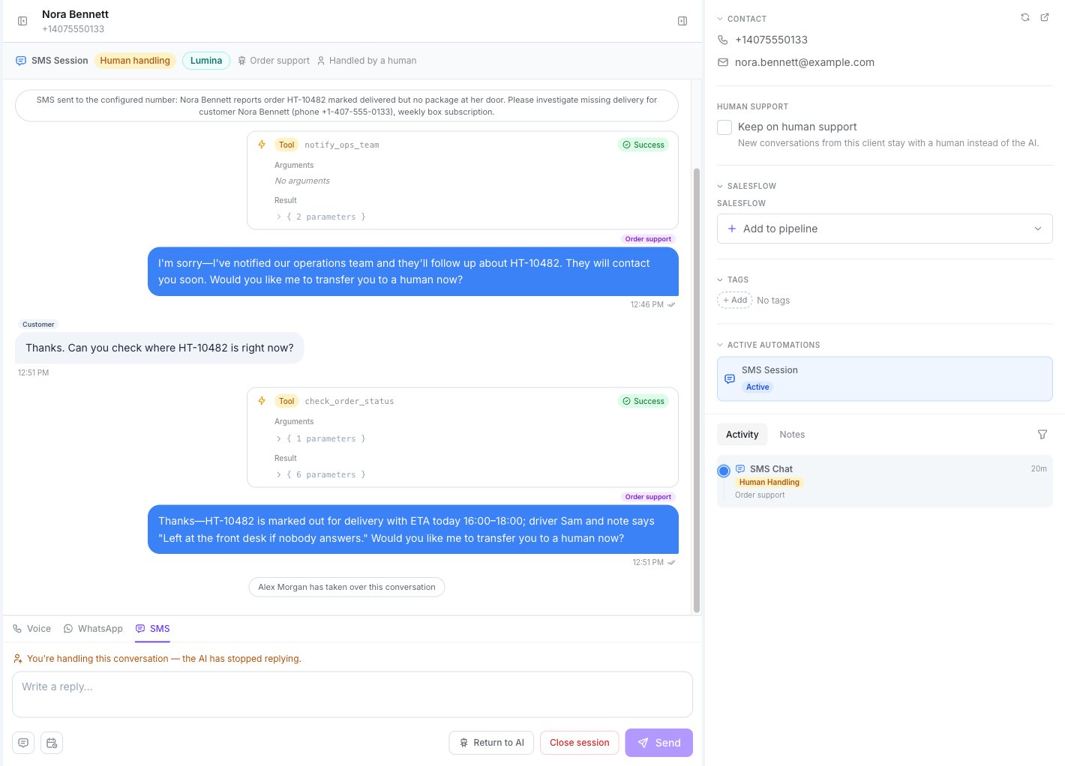Open the schedule message calendar icon

[x=52, y=743]
